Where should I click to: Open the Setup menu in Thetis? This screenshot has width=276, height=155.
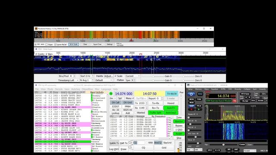190,89
